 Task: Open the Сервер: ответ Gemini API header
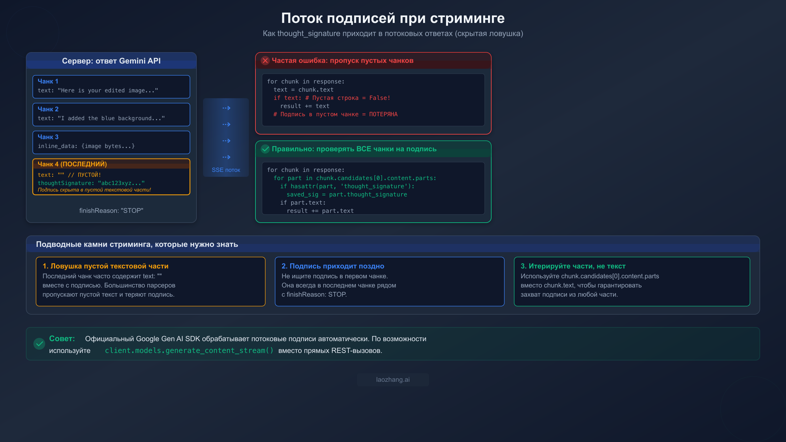point(111,61)
